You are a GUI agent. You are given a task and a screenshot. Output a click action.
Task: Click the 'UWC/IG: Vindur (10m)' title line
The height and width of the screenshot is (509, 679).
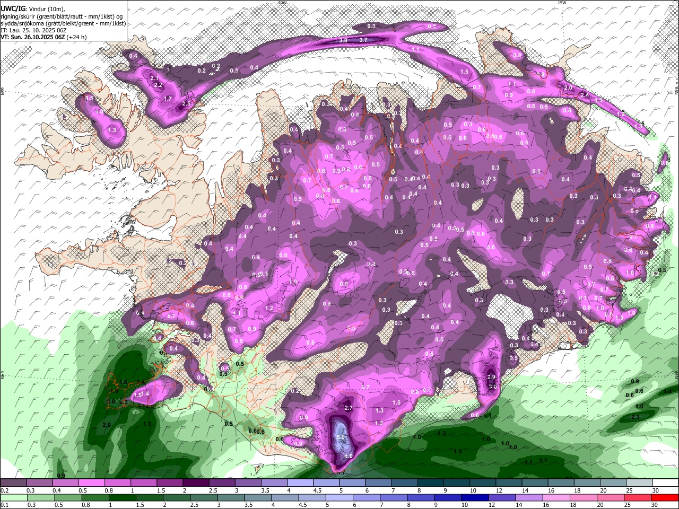click(x=32, y=10)
